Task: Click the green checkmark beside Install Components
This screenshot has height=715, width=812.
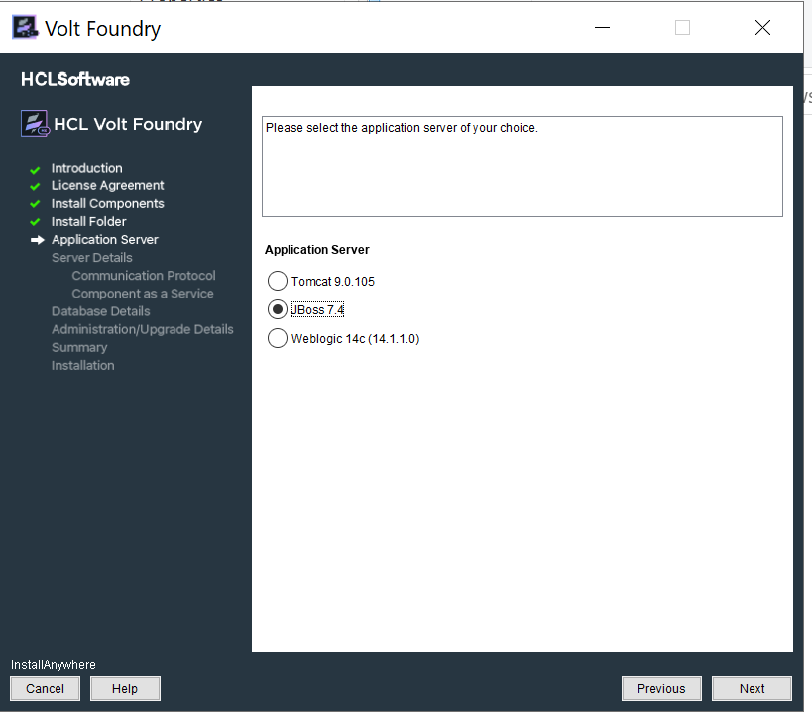Action: [36, 204]
